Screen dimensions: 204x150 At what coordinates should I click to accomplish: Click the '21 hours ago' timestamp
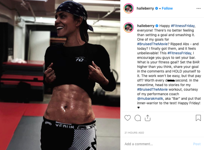point(134,133)
